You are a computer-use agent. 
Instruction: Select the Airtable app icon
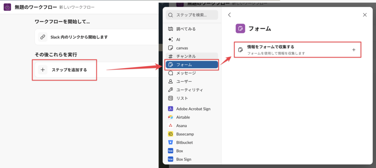pos(170,117)
